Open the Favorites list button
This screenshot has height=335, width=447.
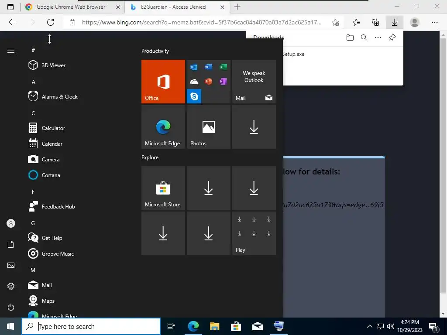coord(356,22)
